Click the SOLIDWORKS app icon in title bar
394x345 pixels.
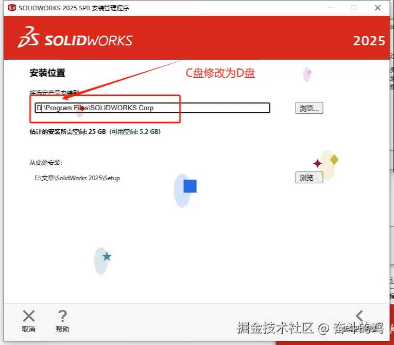pyautogui.click(x=12, y=8)
